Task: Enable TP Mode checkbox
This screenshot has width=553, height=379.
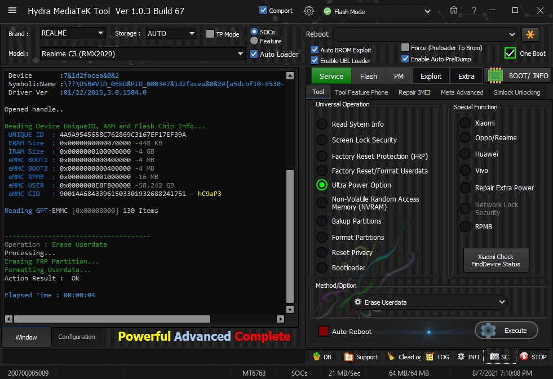Action: point(210,33)
